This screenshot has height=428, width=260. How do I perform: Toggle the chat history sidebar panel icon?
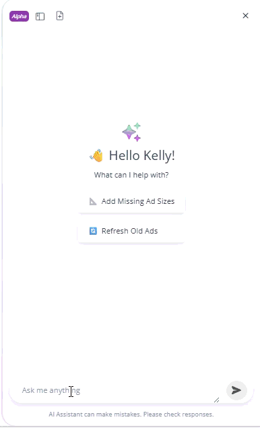[x=40, y=16]
